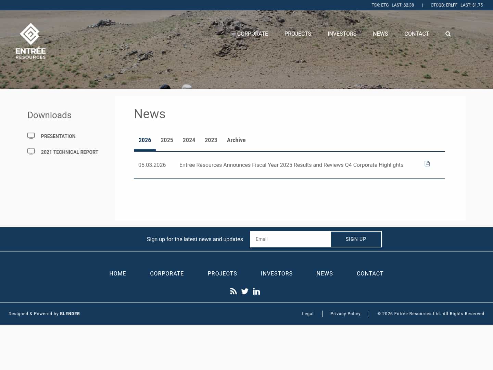Open CORPORATE in the top navigation
Viewport: 493px width, 370px height.
252,34
